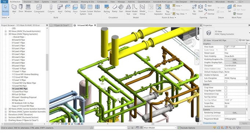Open the Collaborate ribbon tab

pyautogui.click(x=102, y=1)
